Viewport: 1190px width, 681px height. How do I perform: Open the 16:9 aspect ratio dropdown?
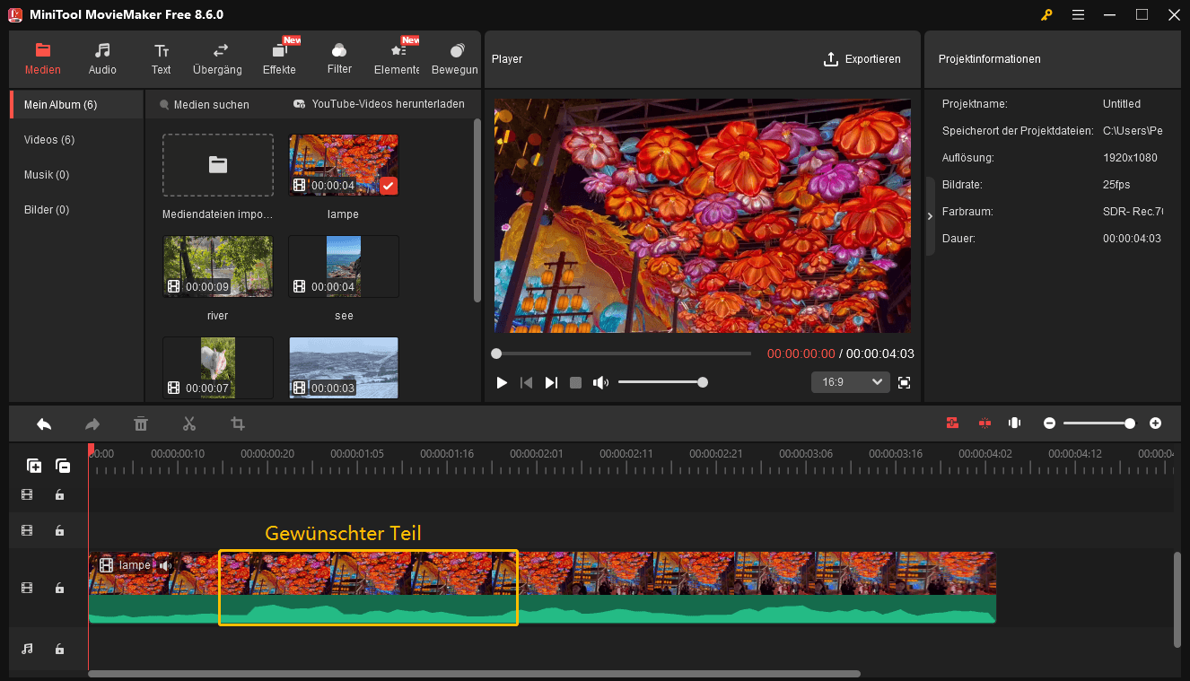point(850,382)
